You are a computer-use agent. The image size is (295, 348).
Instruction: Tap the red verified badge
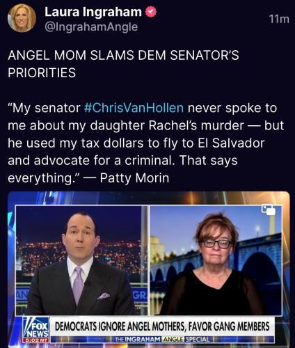[151, 12]
